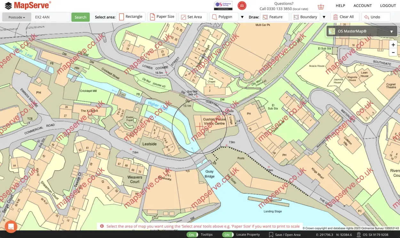Undo the last action
The height and width of the screenshot is (238, 400).
[x=376, y=17]
